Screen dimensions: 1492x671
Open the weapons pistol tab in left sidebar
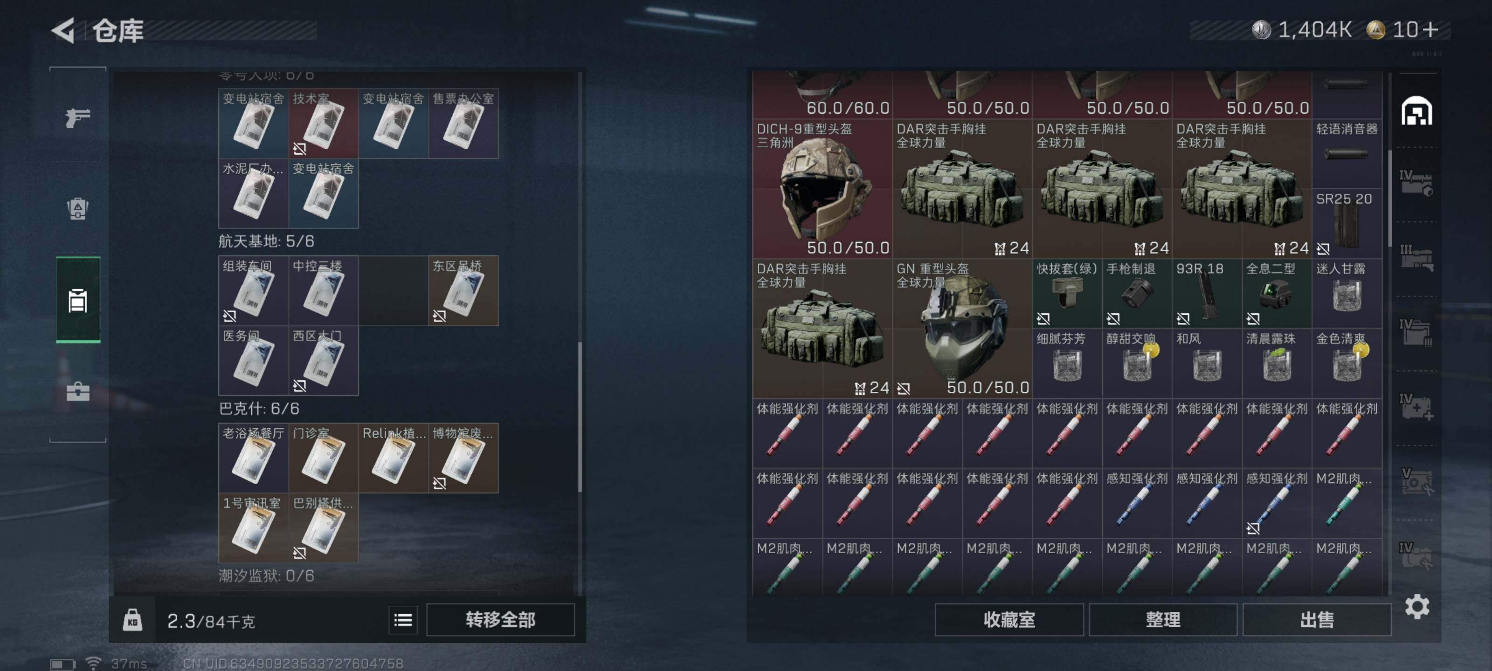pyautogui.click(x=77, y=117)
